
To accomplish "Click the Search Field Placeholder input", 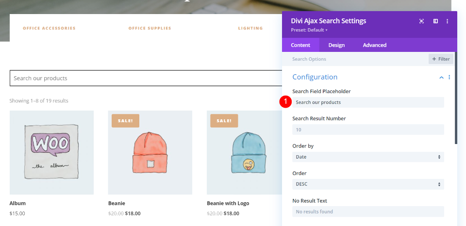I will click(368, 102).
